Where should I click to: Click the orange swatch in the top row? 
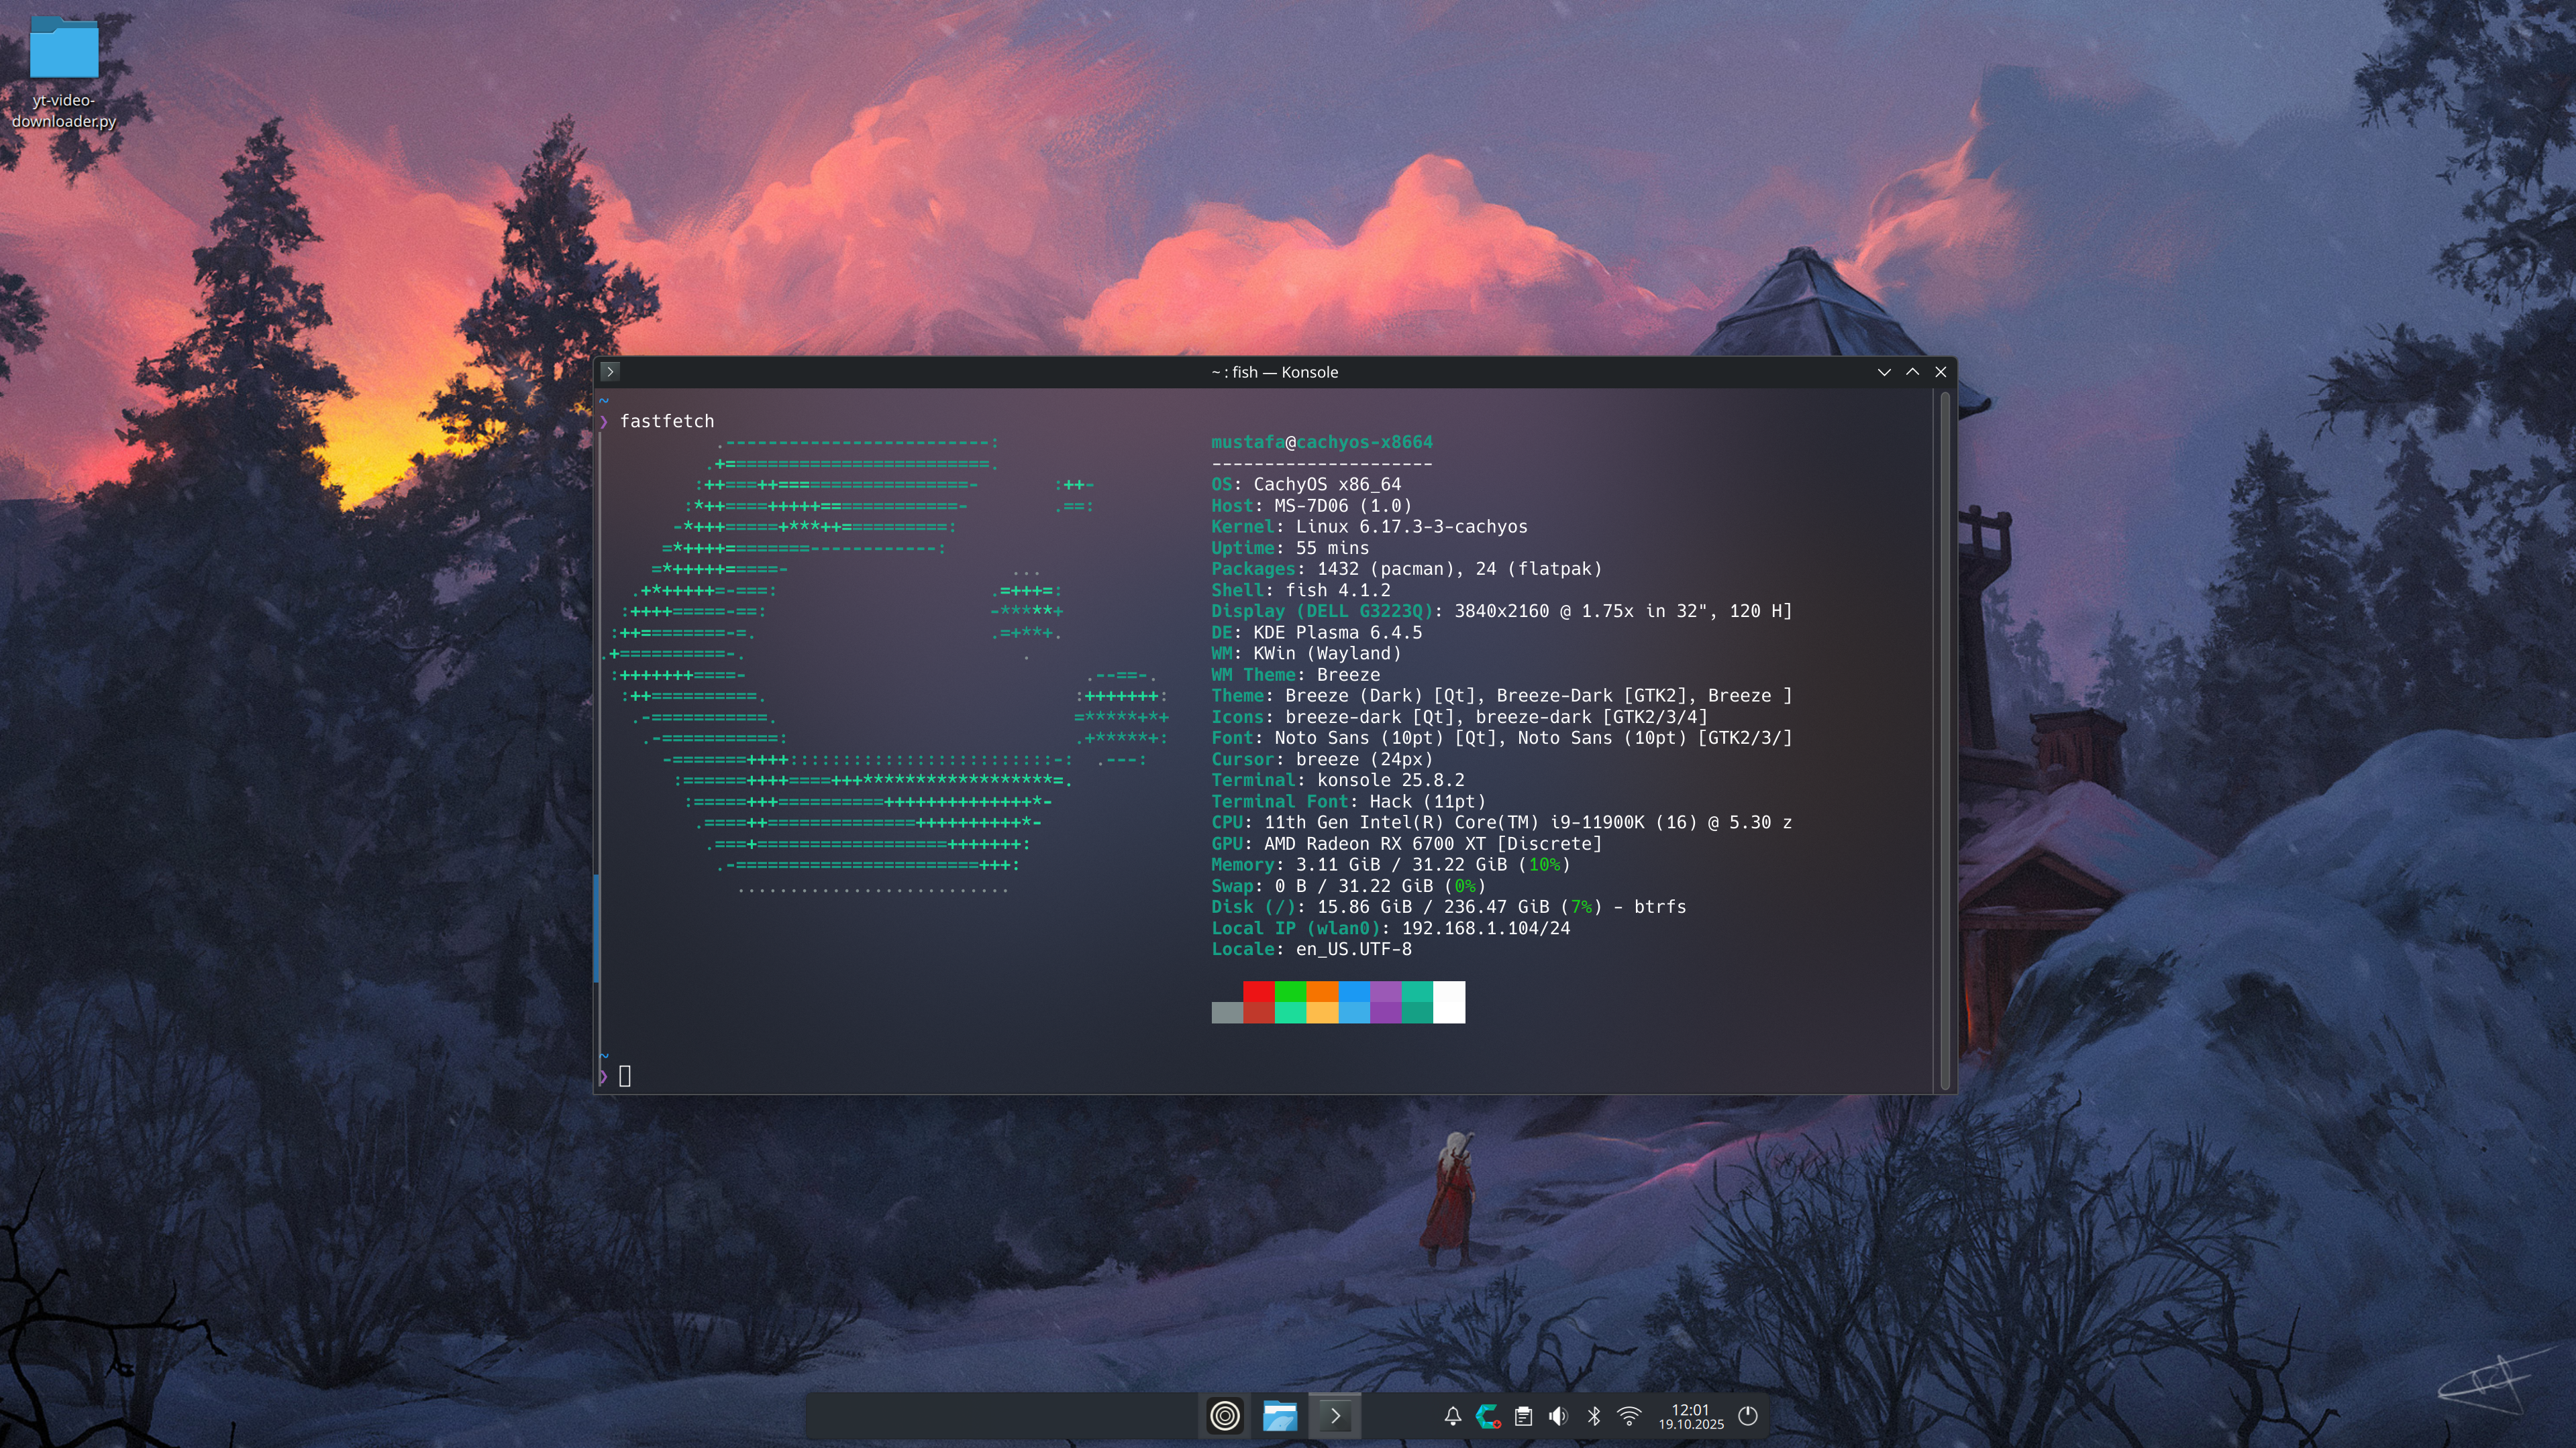1322,991
